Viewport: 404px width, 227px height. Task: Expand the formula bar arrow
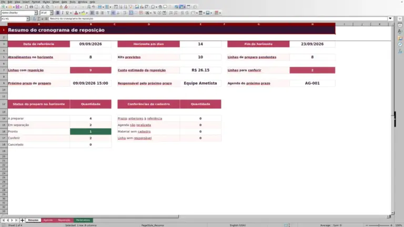pyautogui.click(x=390, y=18)
